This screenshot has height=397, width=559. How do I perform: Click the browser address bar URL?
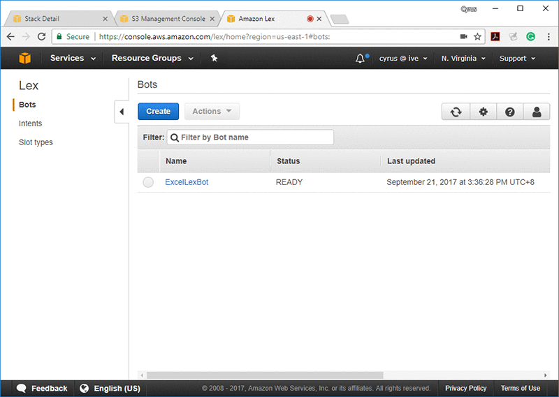pos(215,37)
